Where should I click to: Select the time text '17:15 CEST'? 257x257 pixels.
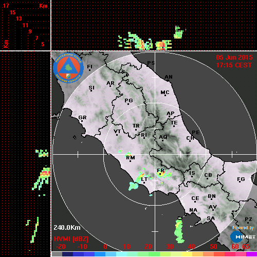point(234,65)
